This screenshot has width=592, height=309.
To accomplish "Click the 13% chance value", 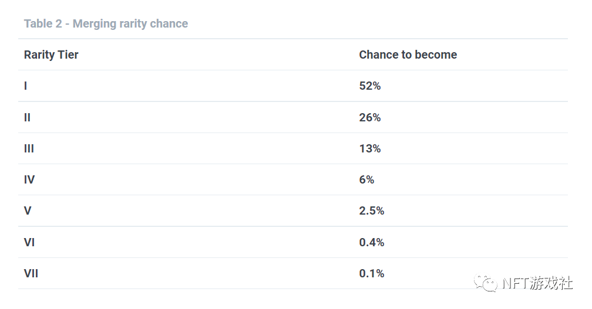I will [370, 148].
